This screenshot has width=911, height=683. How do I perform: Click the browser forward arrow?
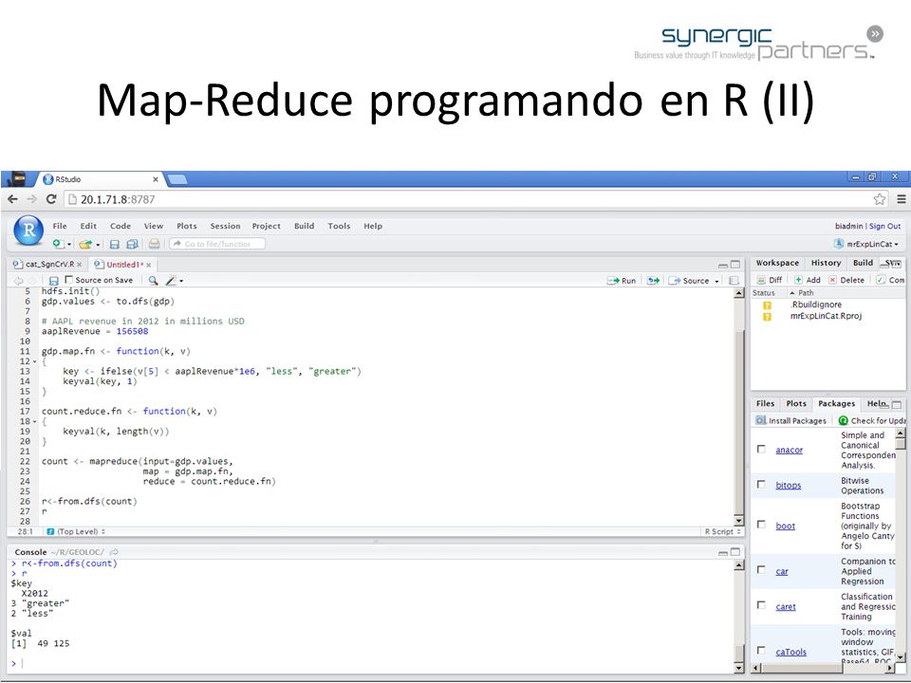(31, 199)
